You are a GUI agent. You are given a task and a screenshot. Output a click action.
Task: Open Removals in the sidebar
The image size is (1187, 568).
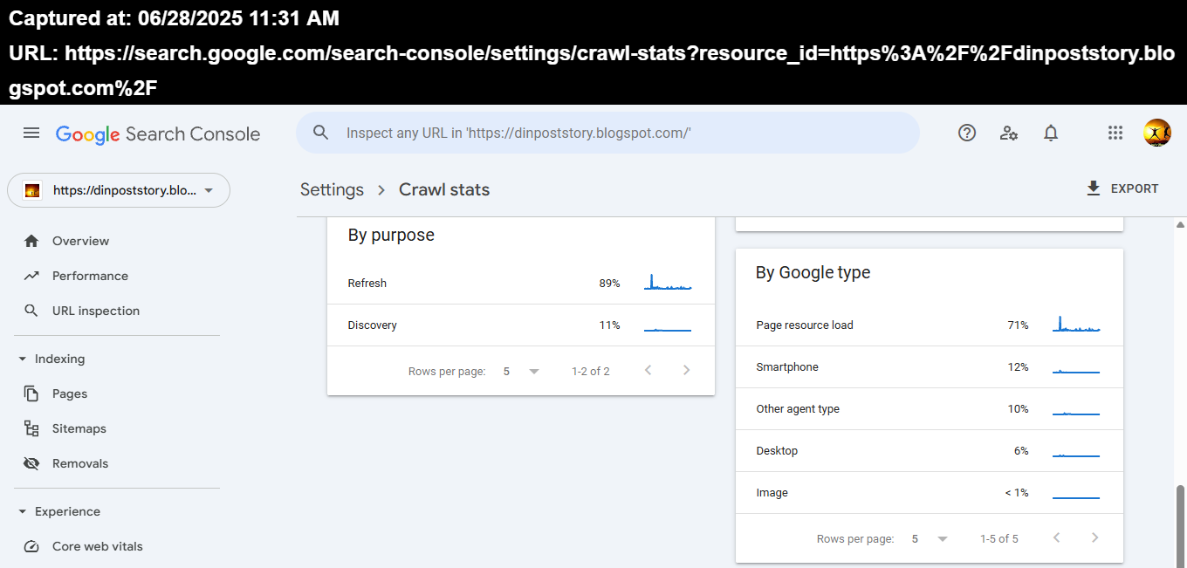[79, 463]
